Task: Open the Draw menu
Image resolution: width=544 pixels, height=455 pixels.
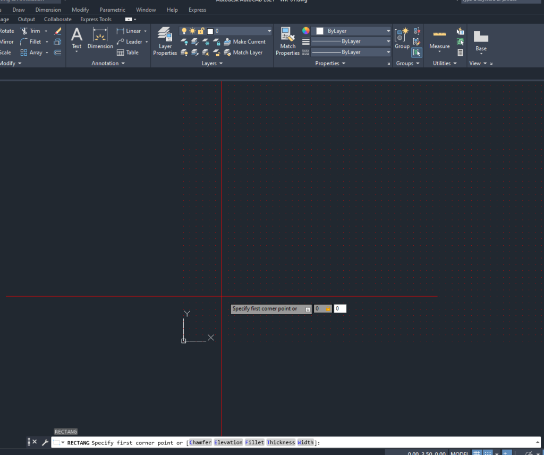Action: pos(19,10)
